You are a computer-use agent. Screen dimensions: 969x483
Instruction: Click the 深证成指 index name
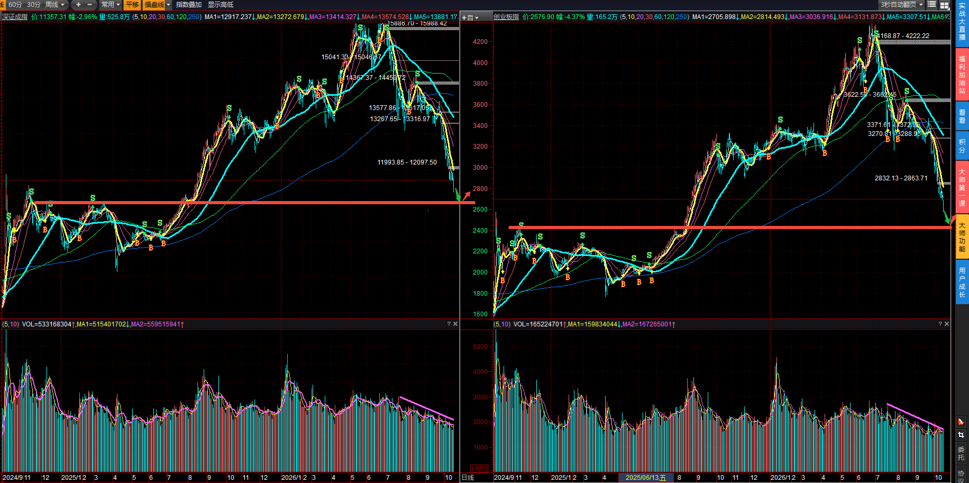15,17
